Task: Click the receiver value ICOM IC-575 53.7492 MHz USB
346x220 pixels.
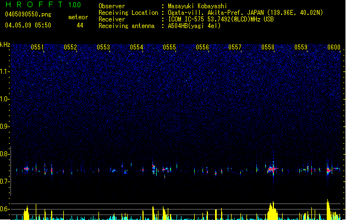Action: click(x=221, y=19)
